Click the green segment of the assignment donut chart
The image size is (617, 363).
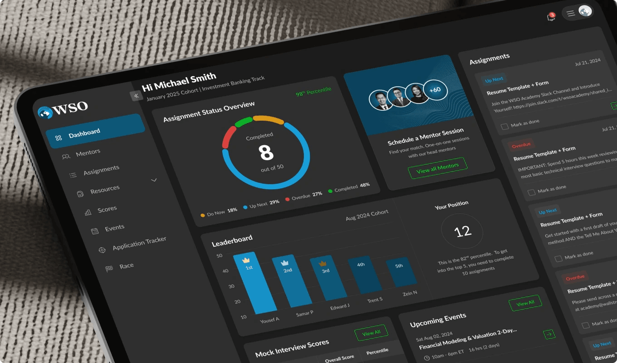coord(243,121)
